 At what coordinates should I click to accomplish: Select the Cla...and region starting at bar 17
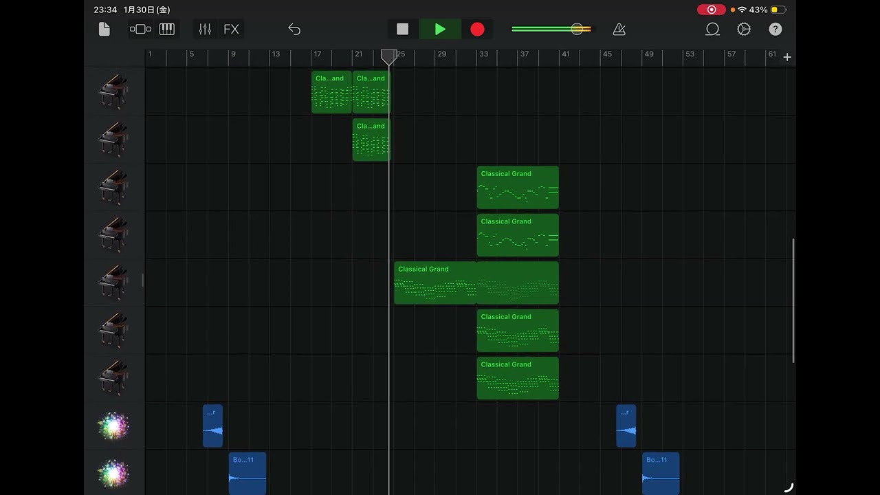point(331,92)
